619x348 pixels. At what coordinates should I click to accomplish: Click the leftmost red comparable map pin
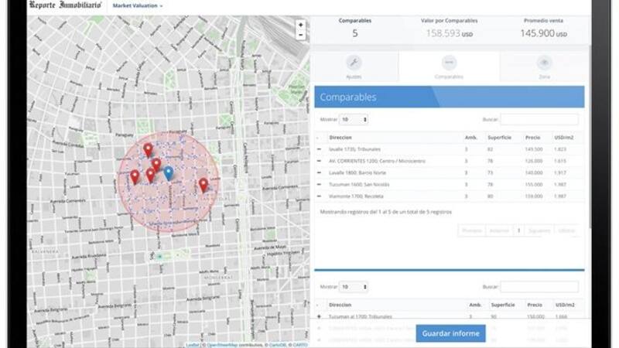135,177
